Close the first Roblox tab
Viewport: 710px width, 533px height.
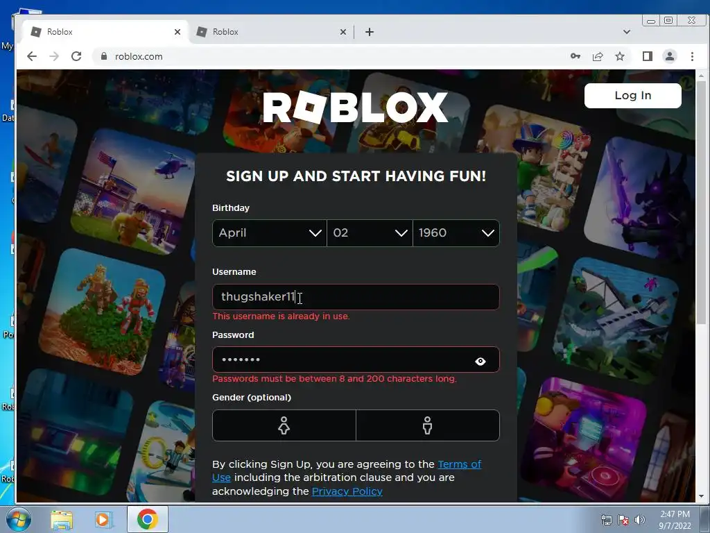(177, 32)
